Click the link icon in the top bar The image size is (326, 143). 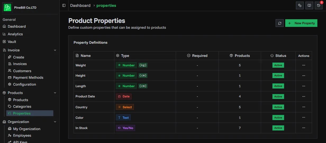(300, 6)
